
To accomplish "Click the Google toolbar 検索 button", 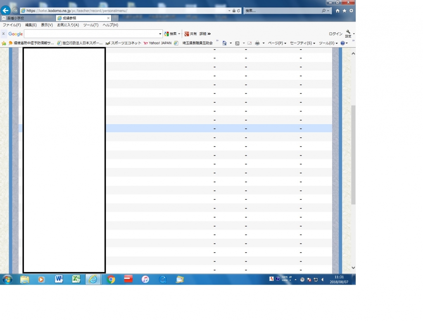I will [x=170, y=34].
